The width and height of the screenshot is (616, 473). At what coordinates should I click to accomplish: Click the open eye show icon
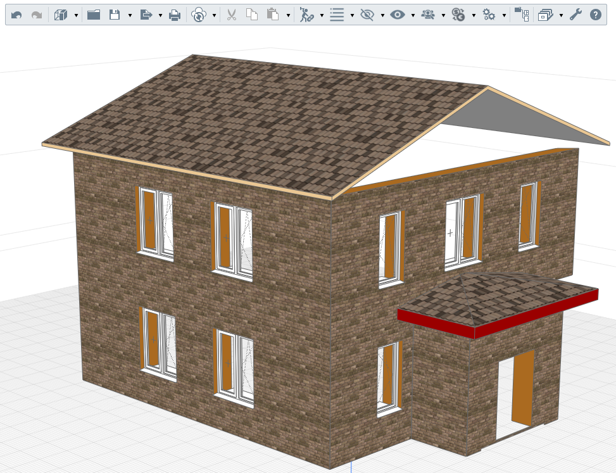point(398,15)
